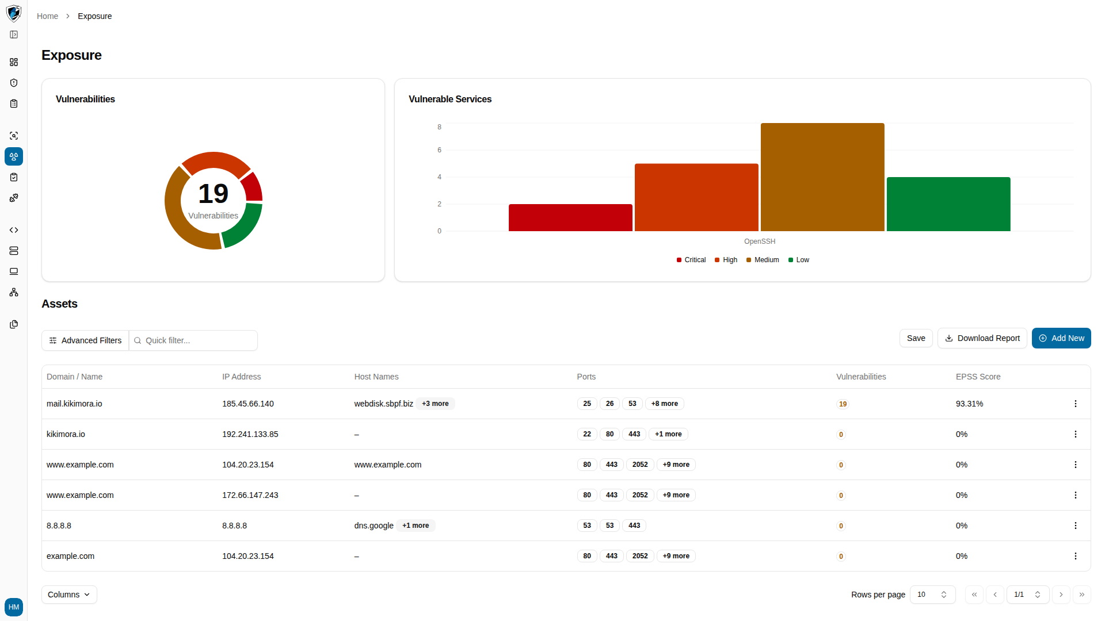
Task: Go to first page of results
Action: tap(974, 595)
